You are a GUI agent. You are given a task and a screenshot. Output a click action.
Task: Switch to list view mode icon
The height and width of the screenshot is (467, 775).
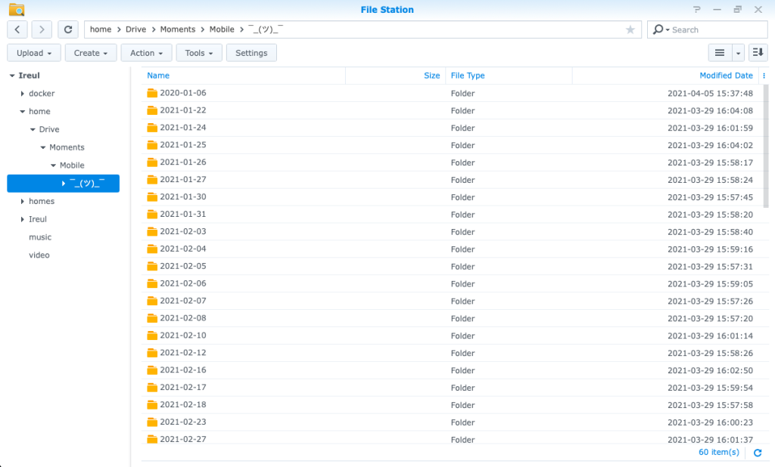(719, 53)
